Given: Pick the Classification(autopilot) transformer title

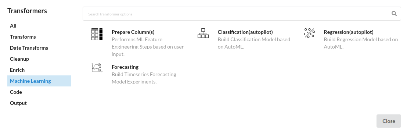Looking at the screenshot, I should 245,32.
